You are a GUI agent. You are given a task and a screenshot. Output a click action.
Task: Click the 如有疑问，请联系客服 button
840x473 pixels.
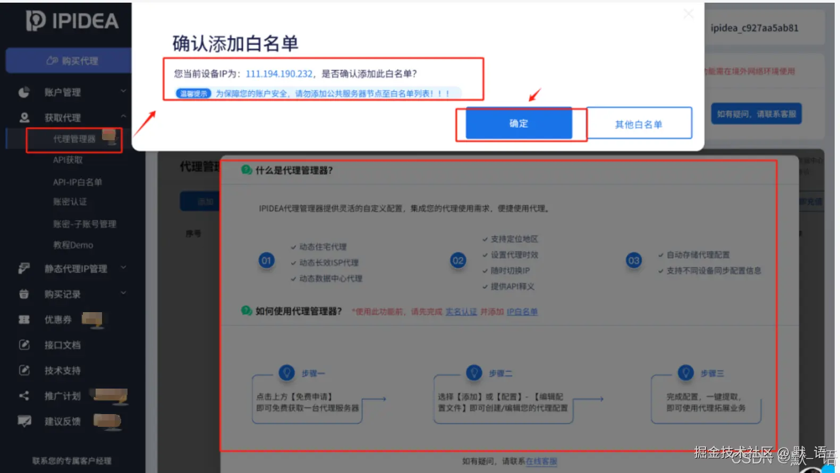coord(757,114)
